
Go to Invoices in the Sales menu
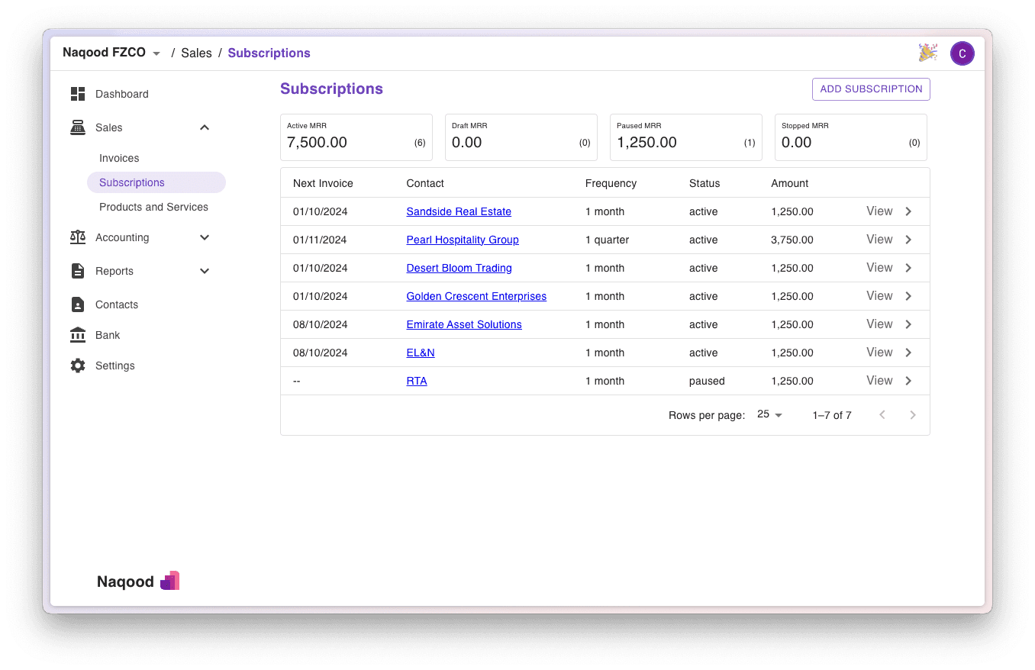[x=119, y=158]
